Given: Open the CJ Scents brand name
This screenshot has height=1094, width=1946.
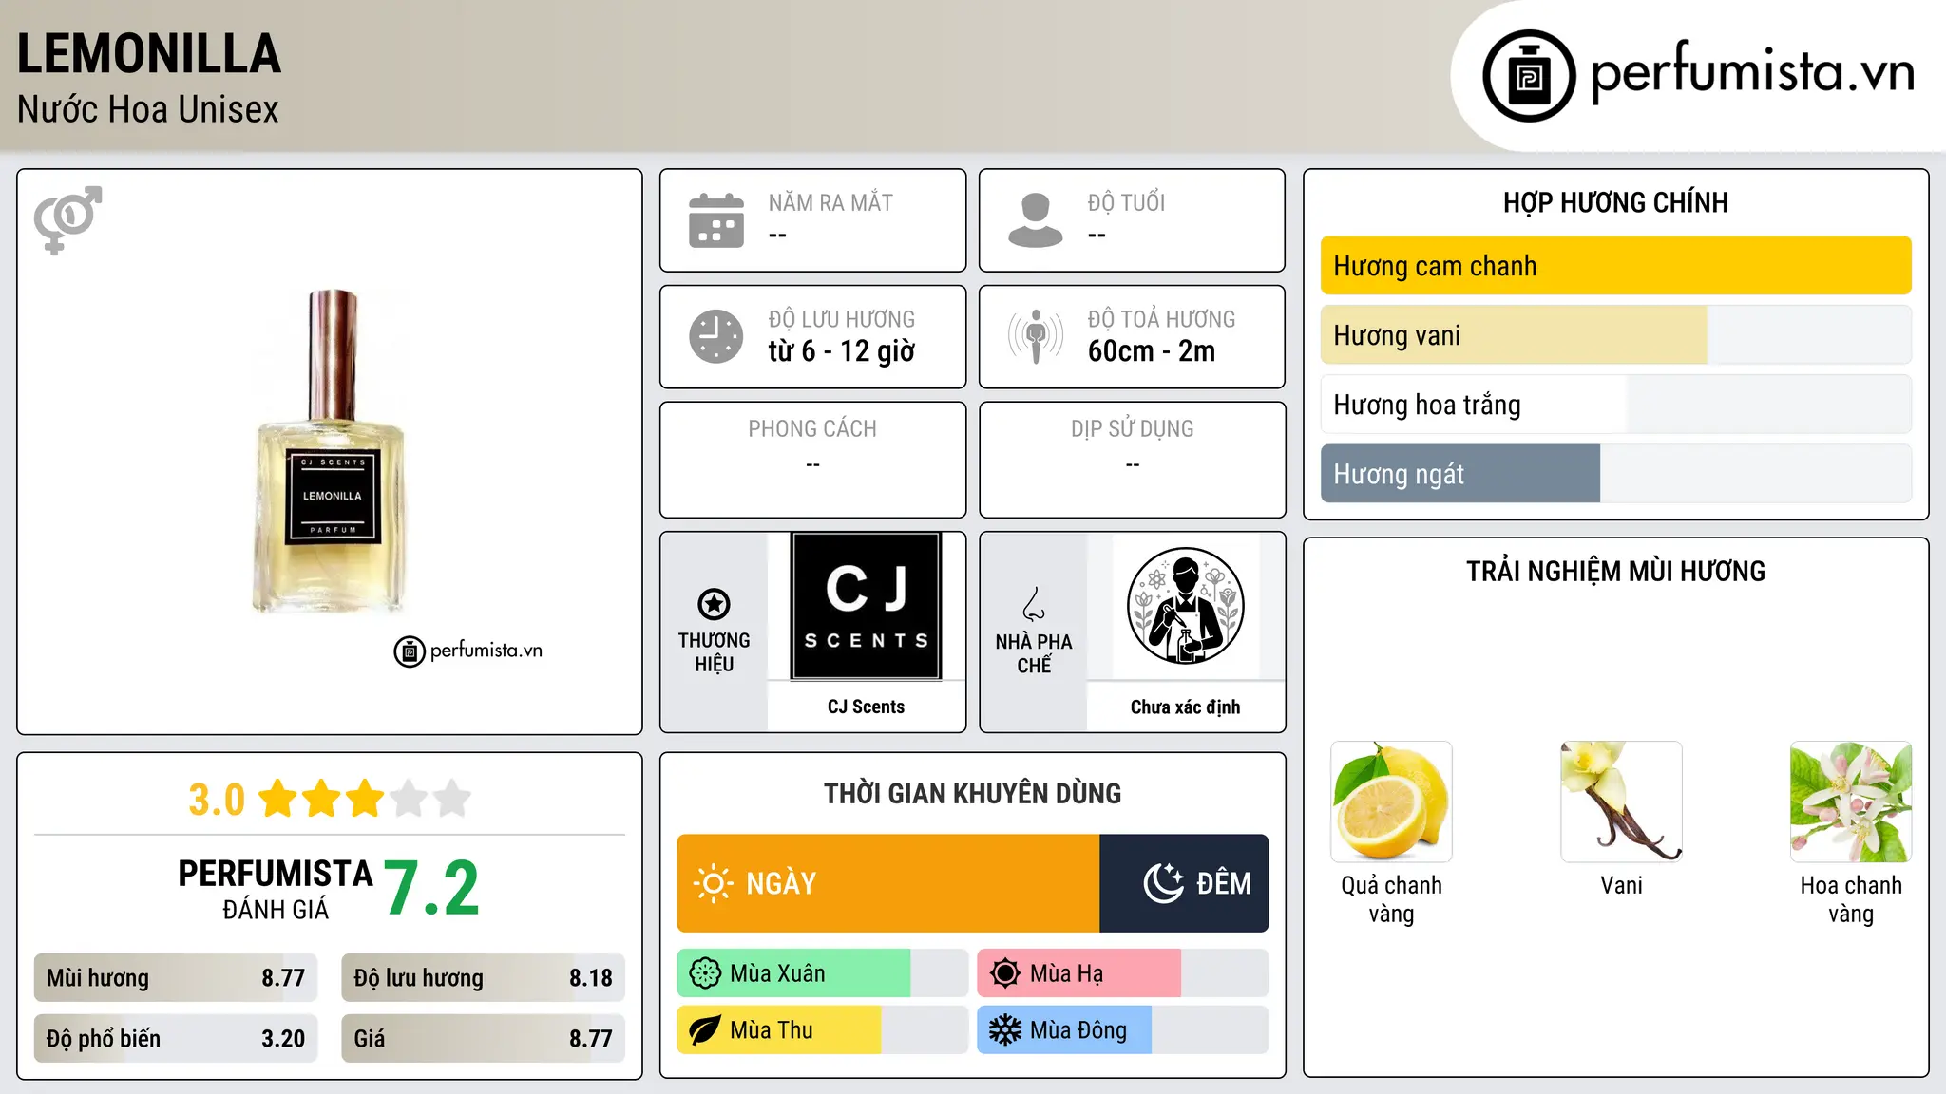Looking at the screenshot, I should [866, 707].
